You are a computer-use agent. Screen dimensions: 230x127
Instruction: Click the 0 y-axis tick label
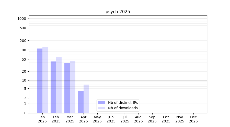(x=25, y=113)
